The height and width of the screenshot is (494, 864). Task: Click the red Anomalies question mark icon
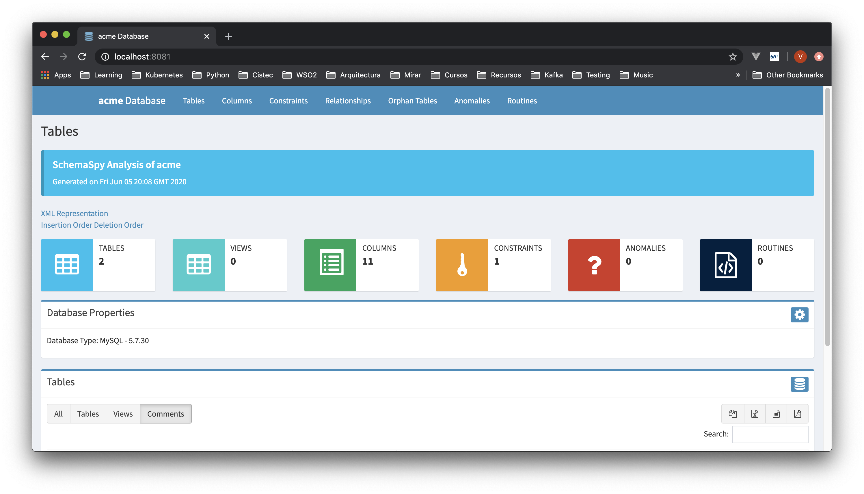(x=594, y=265)
